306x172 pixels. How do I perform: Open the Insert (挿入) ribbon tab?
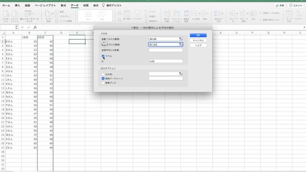[17, 5]
